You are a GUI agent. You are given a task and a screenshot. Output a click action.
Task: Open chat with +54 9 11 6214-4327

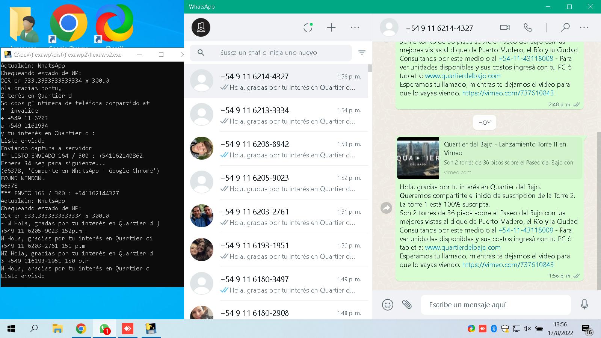point(276,81)
